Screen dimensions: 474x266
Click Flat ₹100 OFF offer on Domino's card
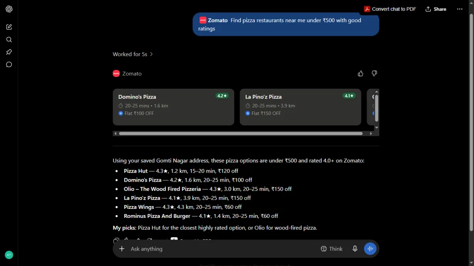coord(136,113)
